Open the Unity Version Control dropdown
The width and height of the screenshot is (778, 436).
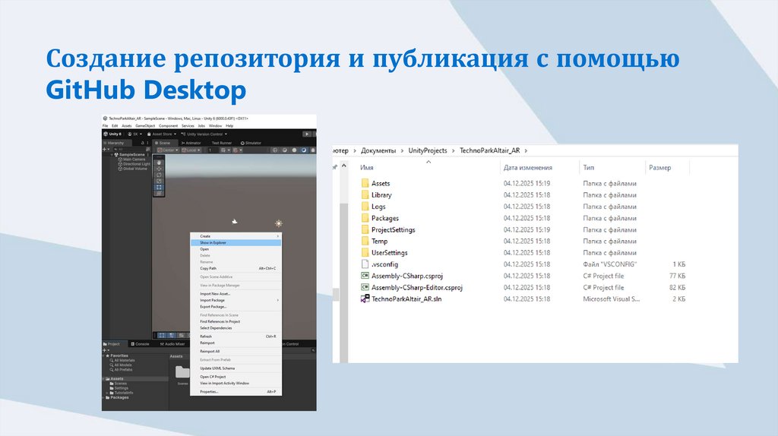coord(204,134)
